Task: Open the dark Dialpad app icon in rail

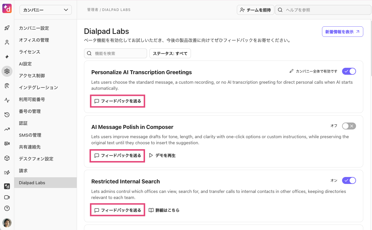Action: click(x=7, y=186)
